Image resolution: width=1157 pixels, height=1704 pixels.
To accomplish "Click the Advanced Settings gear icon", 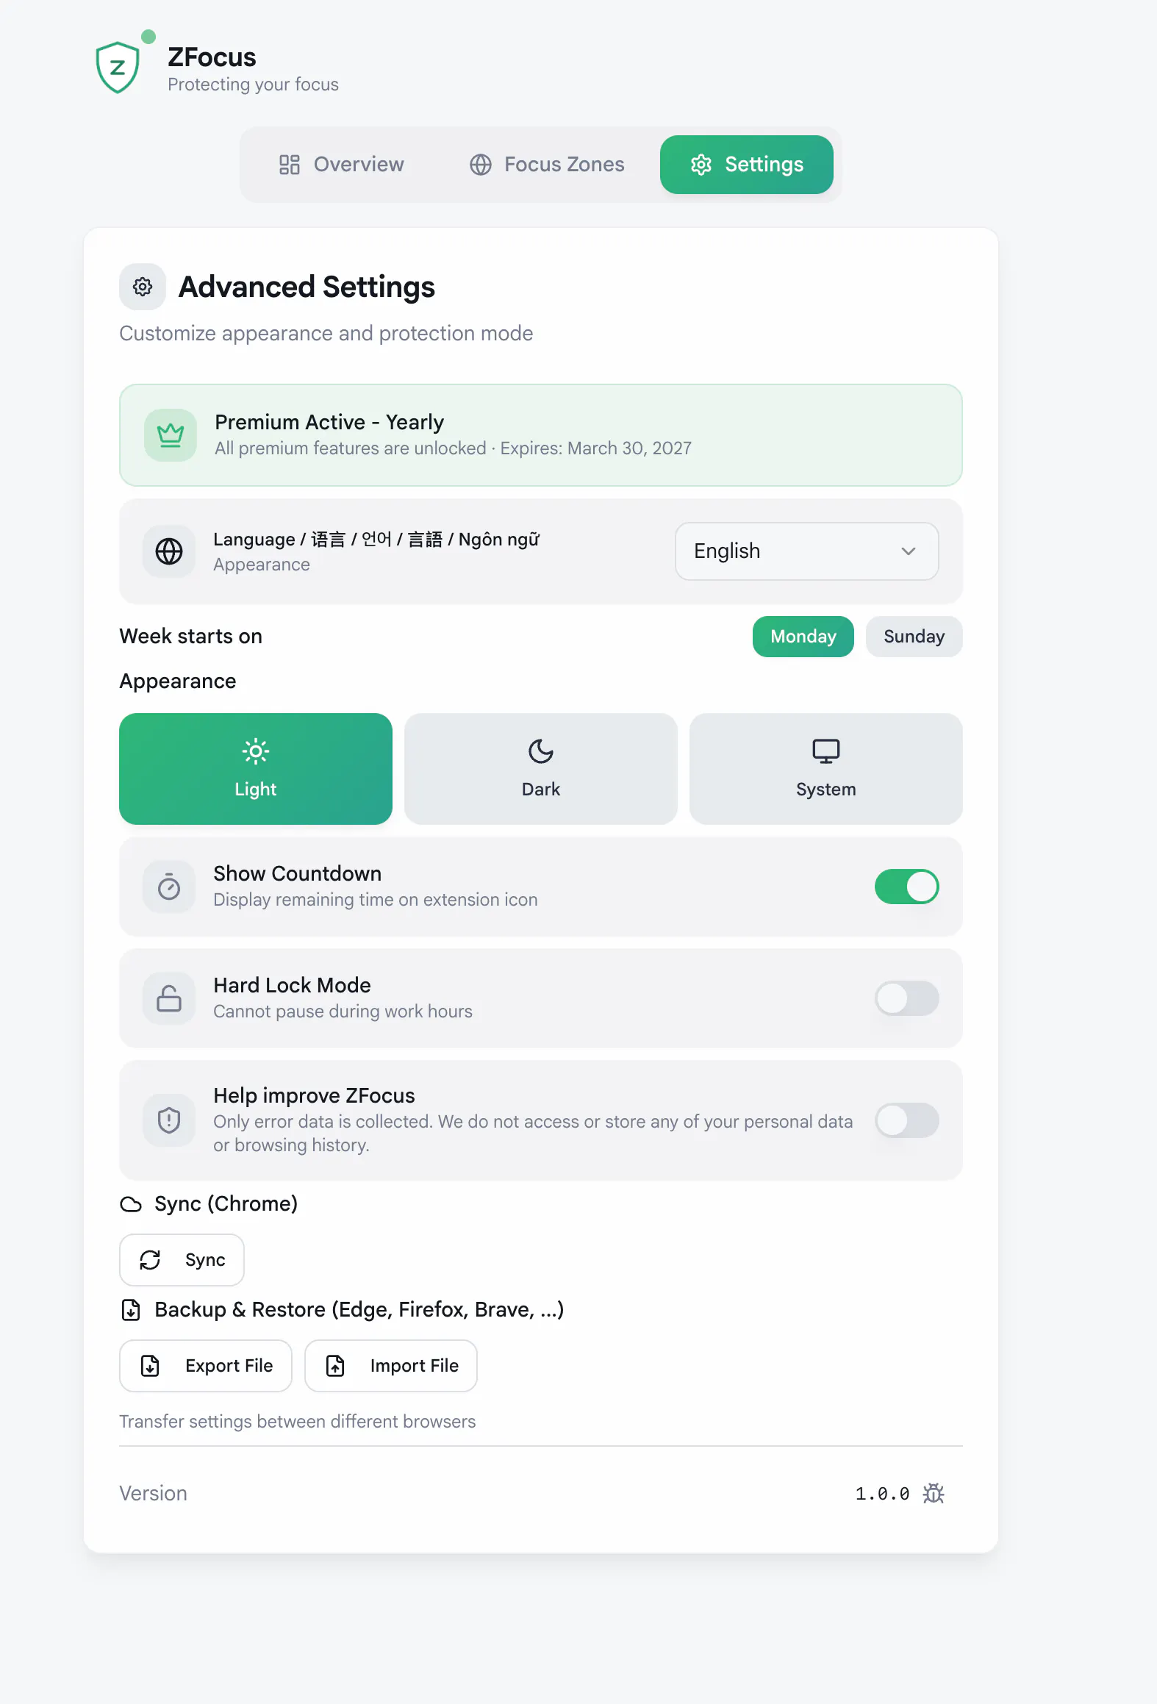I will pos(143,287).
